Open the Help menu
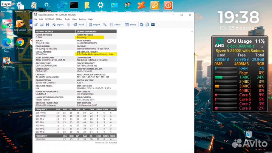This screenshot has width=272, height=153. click(91, 19)
